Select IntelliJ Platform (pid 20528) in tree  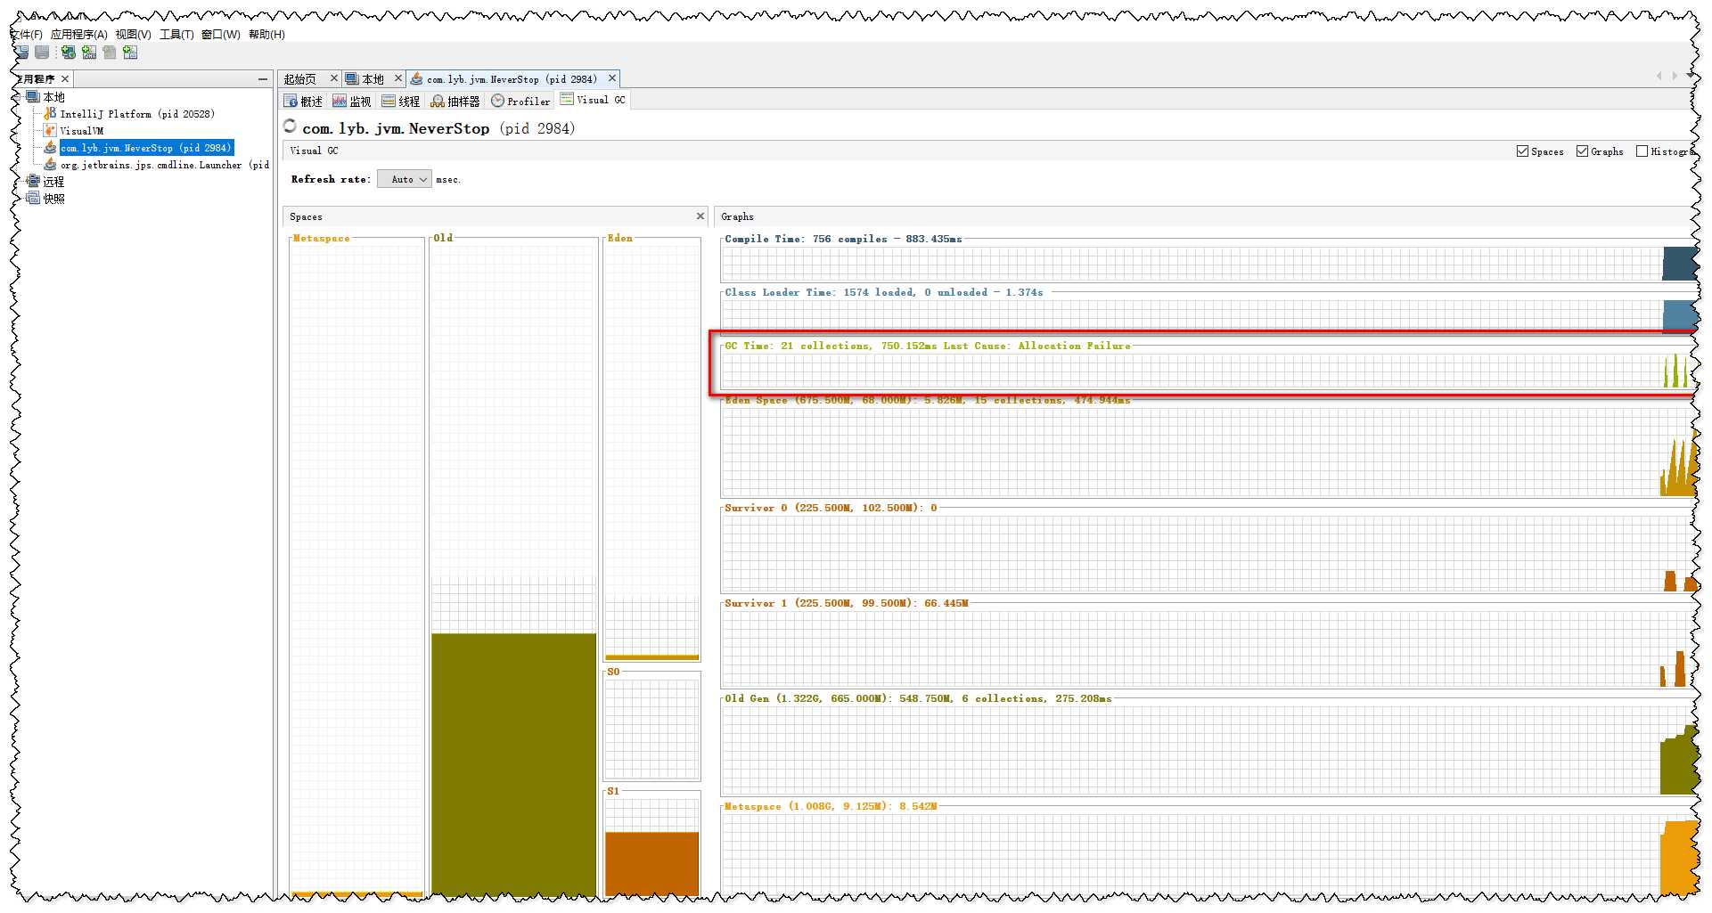(137, 114)
